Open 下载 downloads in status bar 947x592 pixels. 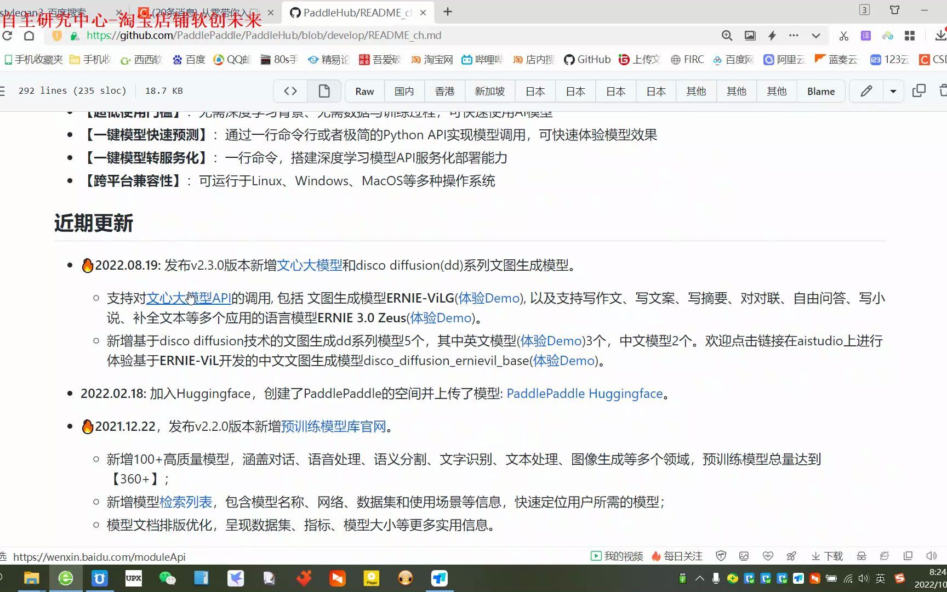pyautogui.click(x=827, y=556)
